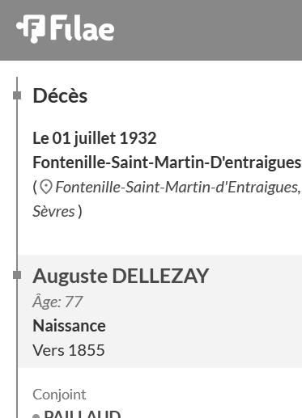Select the Décès section heading
302x418 pixels.
pos(60,95)
